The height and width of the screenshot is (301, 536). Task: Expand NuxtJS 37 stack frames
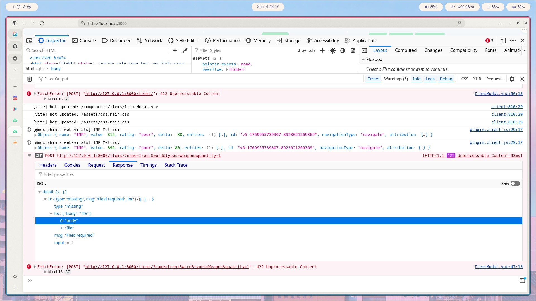[45, 272]
